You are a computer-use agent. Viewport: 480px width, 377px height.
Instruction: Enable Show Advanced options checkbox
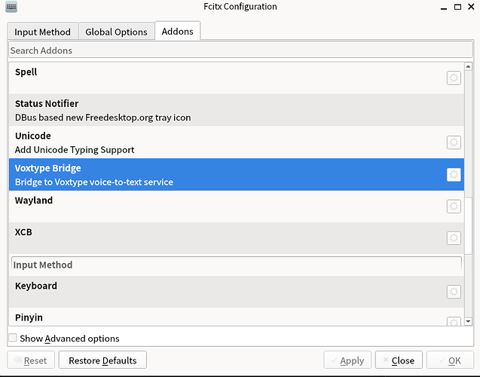12,339
